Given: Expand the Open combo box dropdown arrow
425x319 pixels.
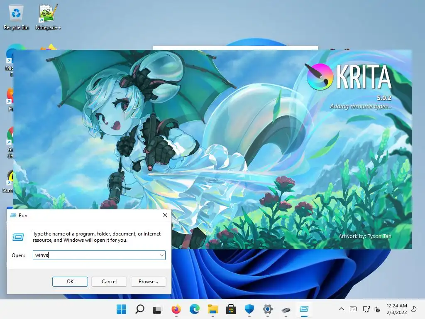Looking at the screenshot, I should pos(161,255).
